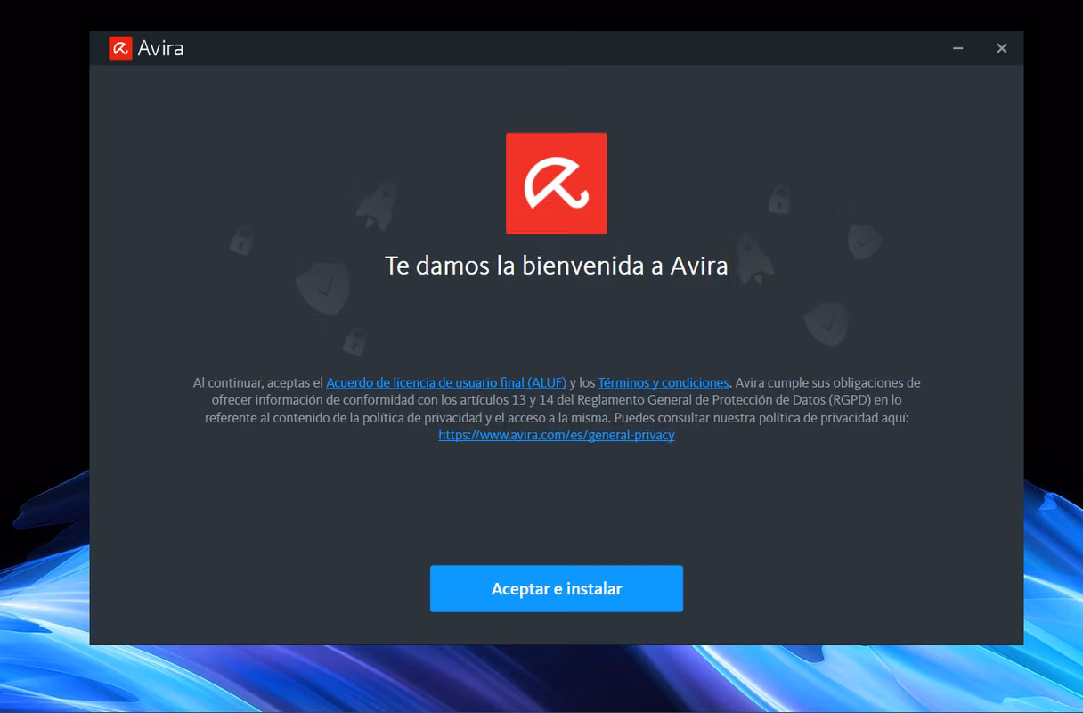Click the faint shield icon at far right
This screenshot has height=713, width=1083.
[x=864, y=239]
